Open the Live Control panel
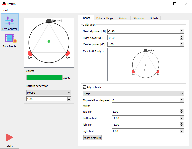192x149 pixels. click(10, 22)
